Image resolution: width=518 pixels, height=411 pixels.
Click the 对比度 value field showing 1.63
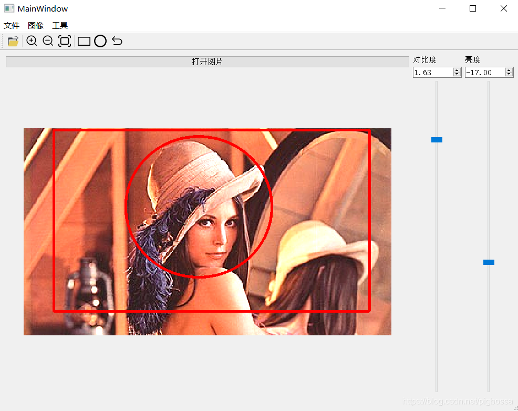[x=433, y=73]
